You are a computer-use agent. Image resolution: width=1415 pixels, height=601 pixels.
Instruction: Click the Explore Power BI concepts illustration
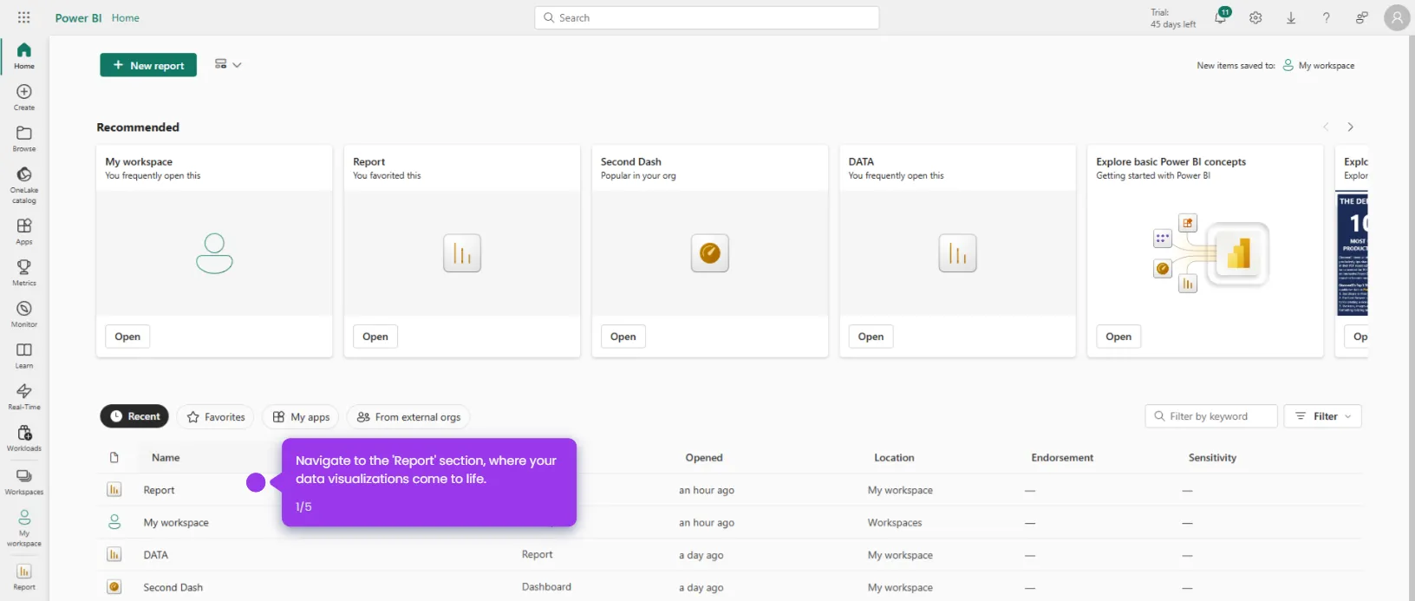click(x=1210, y=253)
